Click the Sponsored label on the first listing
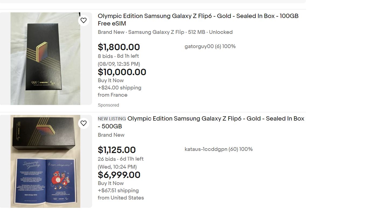 click(x=108, y=105)
